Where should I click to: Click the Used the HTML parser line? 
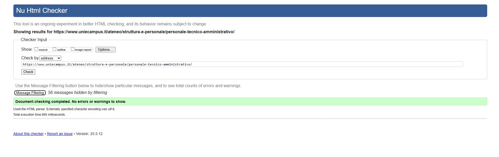[x=64, y=109]
